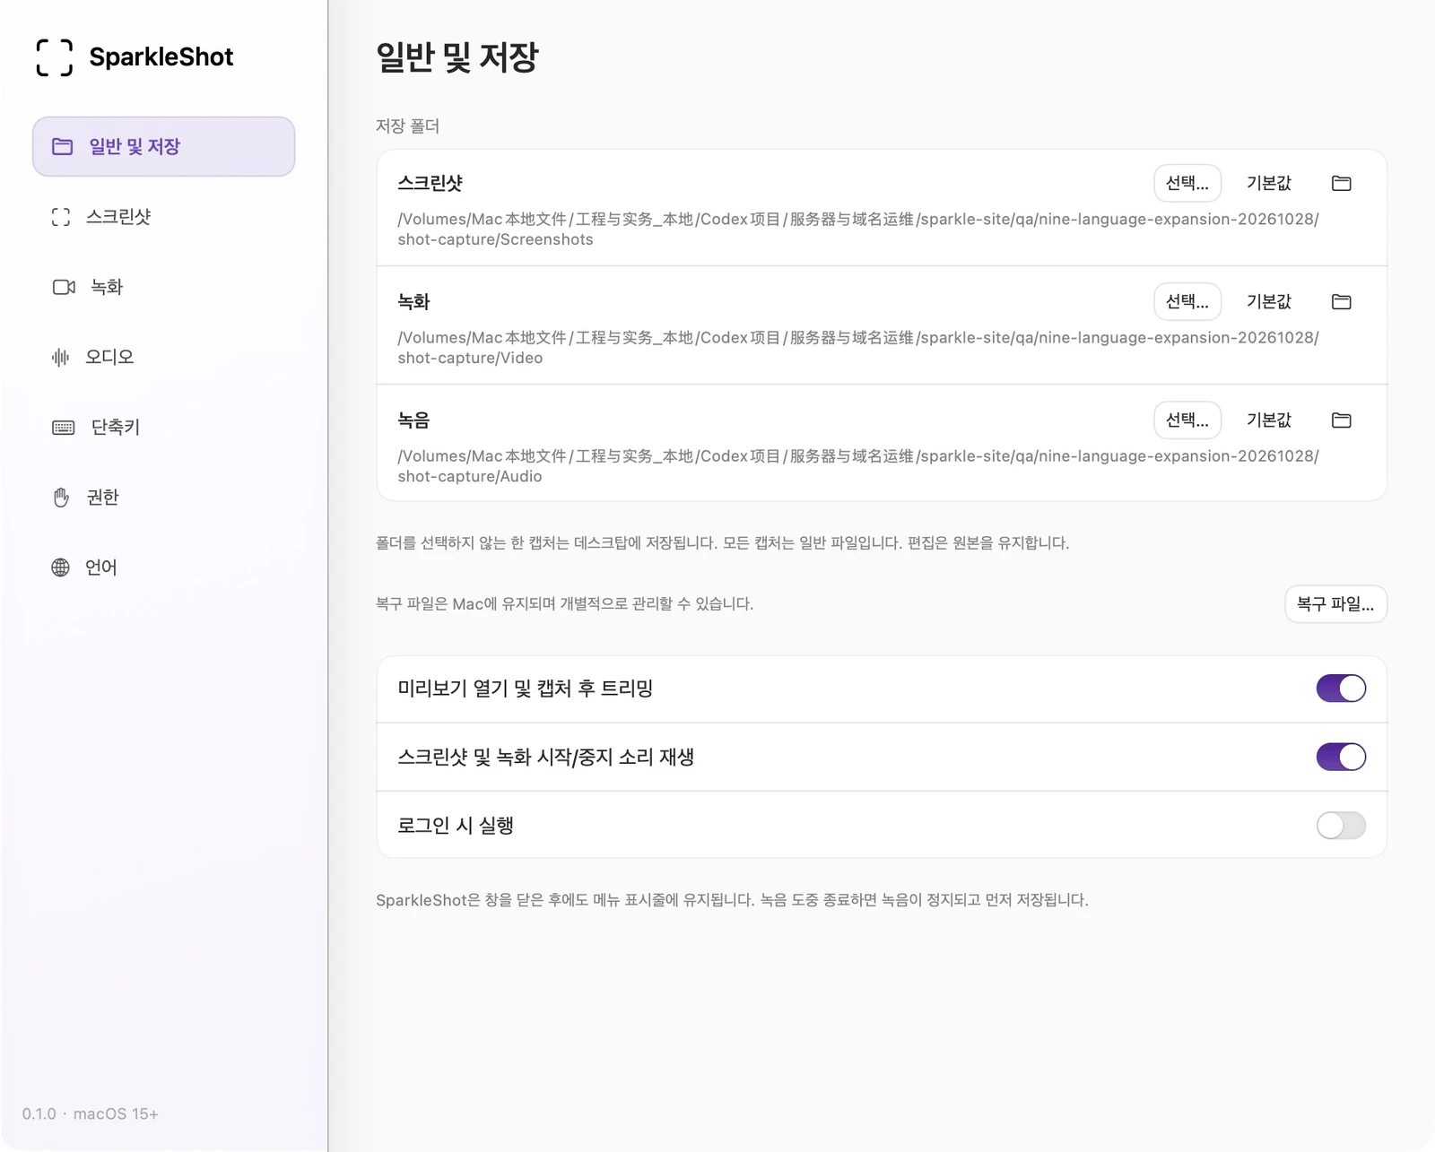Click the path ending in shot-capture/Video
The image size is (1435, 1152).
858,348
